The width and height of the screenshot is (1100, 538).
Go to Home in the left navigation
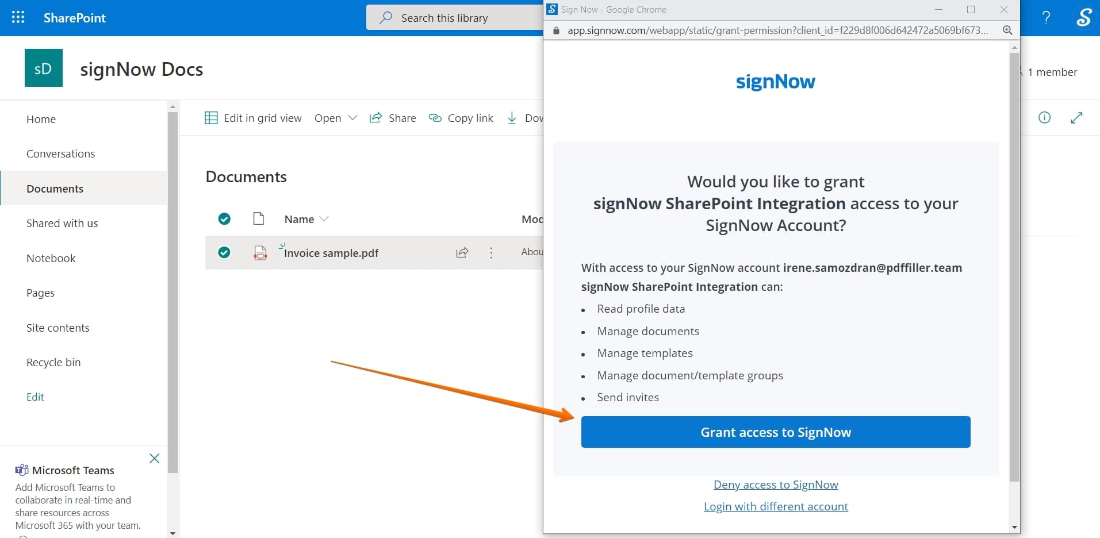point(41,119)
